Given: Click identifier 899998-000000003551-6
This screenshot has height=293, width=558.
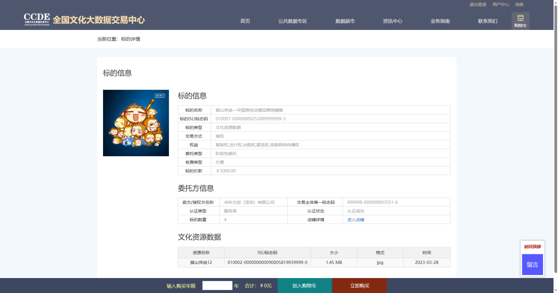Looking at the screenshot, I should pyautogui.click(x=373, y=202).
